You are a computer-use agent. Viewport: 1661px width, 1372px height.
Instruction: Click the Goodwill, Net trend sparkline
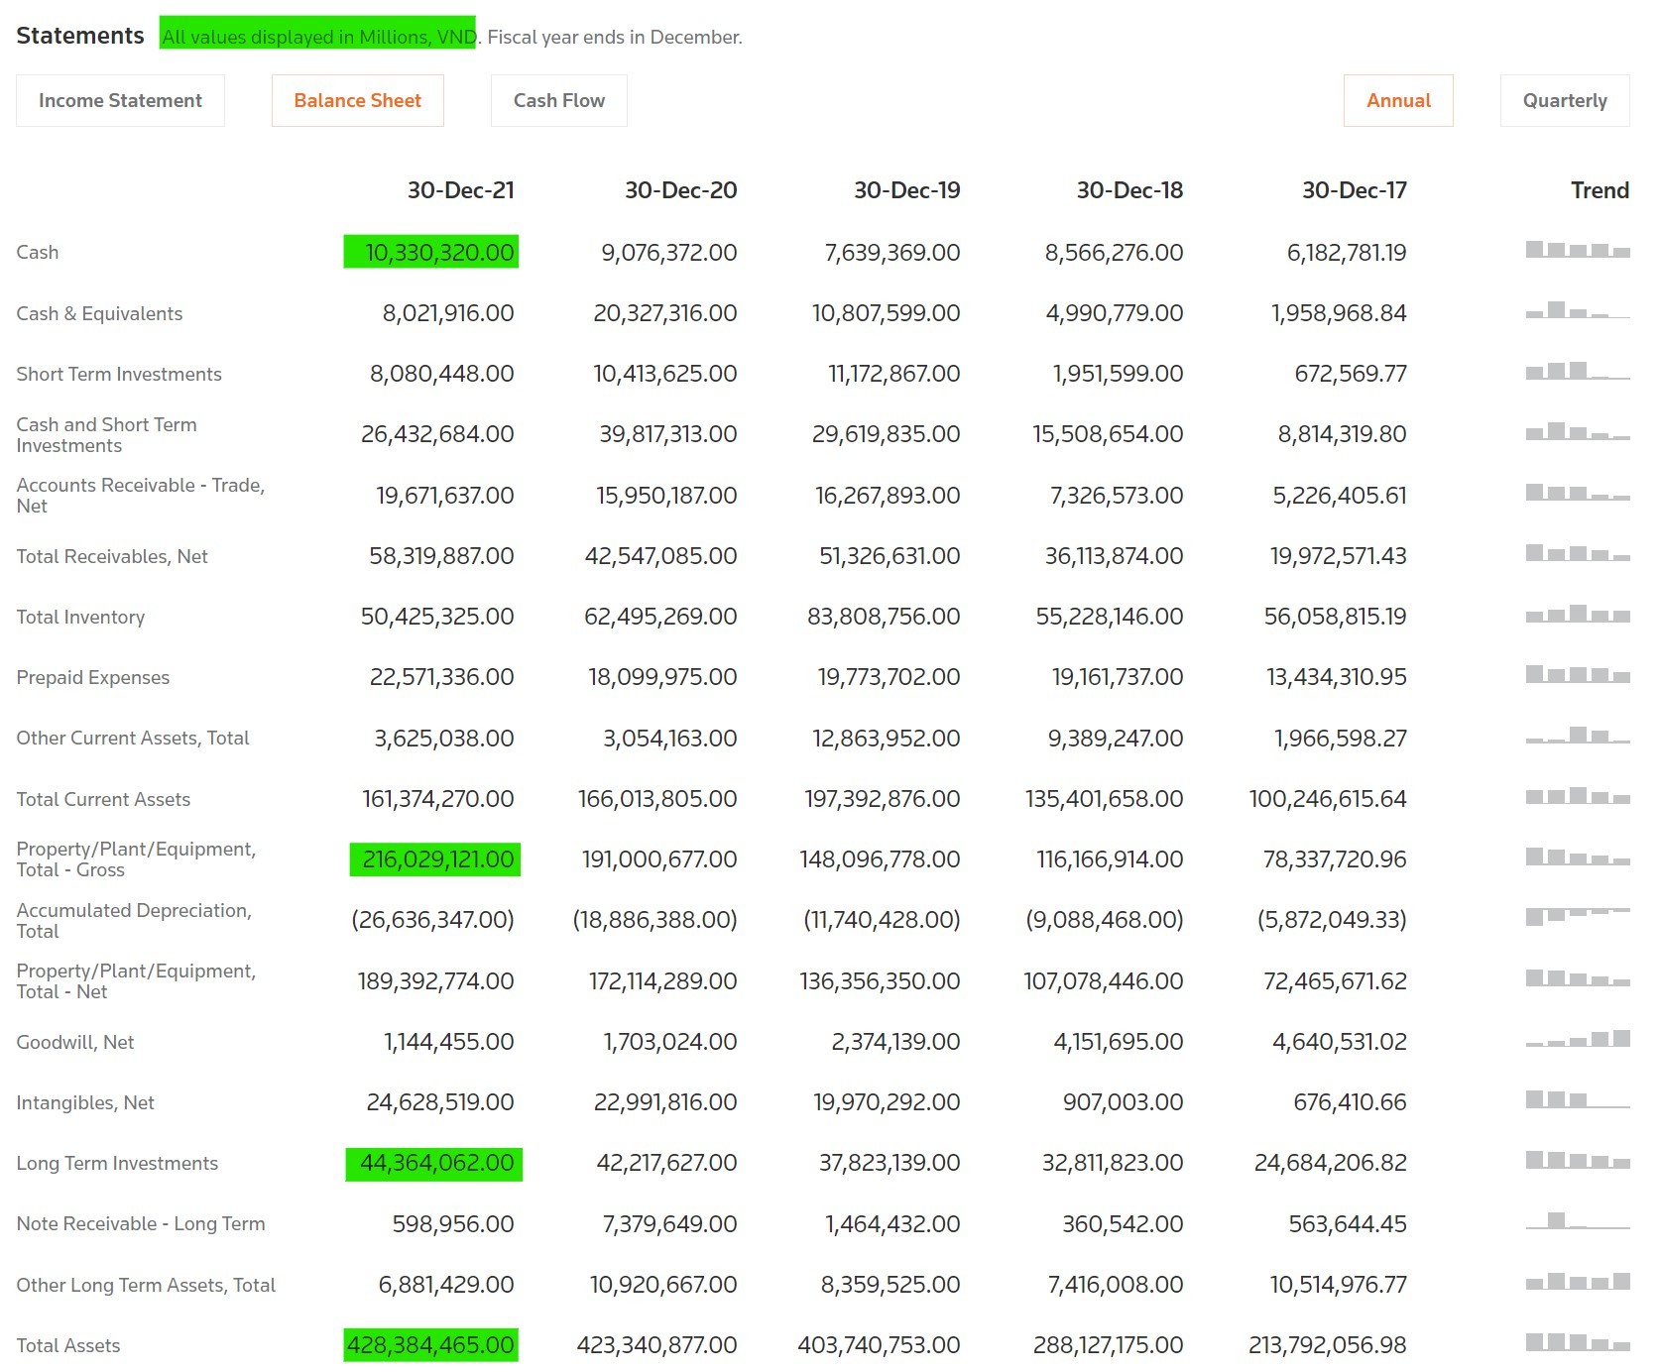(x=1577, y=1040)
